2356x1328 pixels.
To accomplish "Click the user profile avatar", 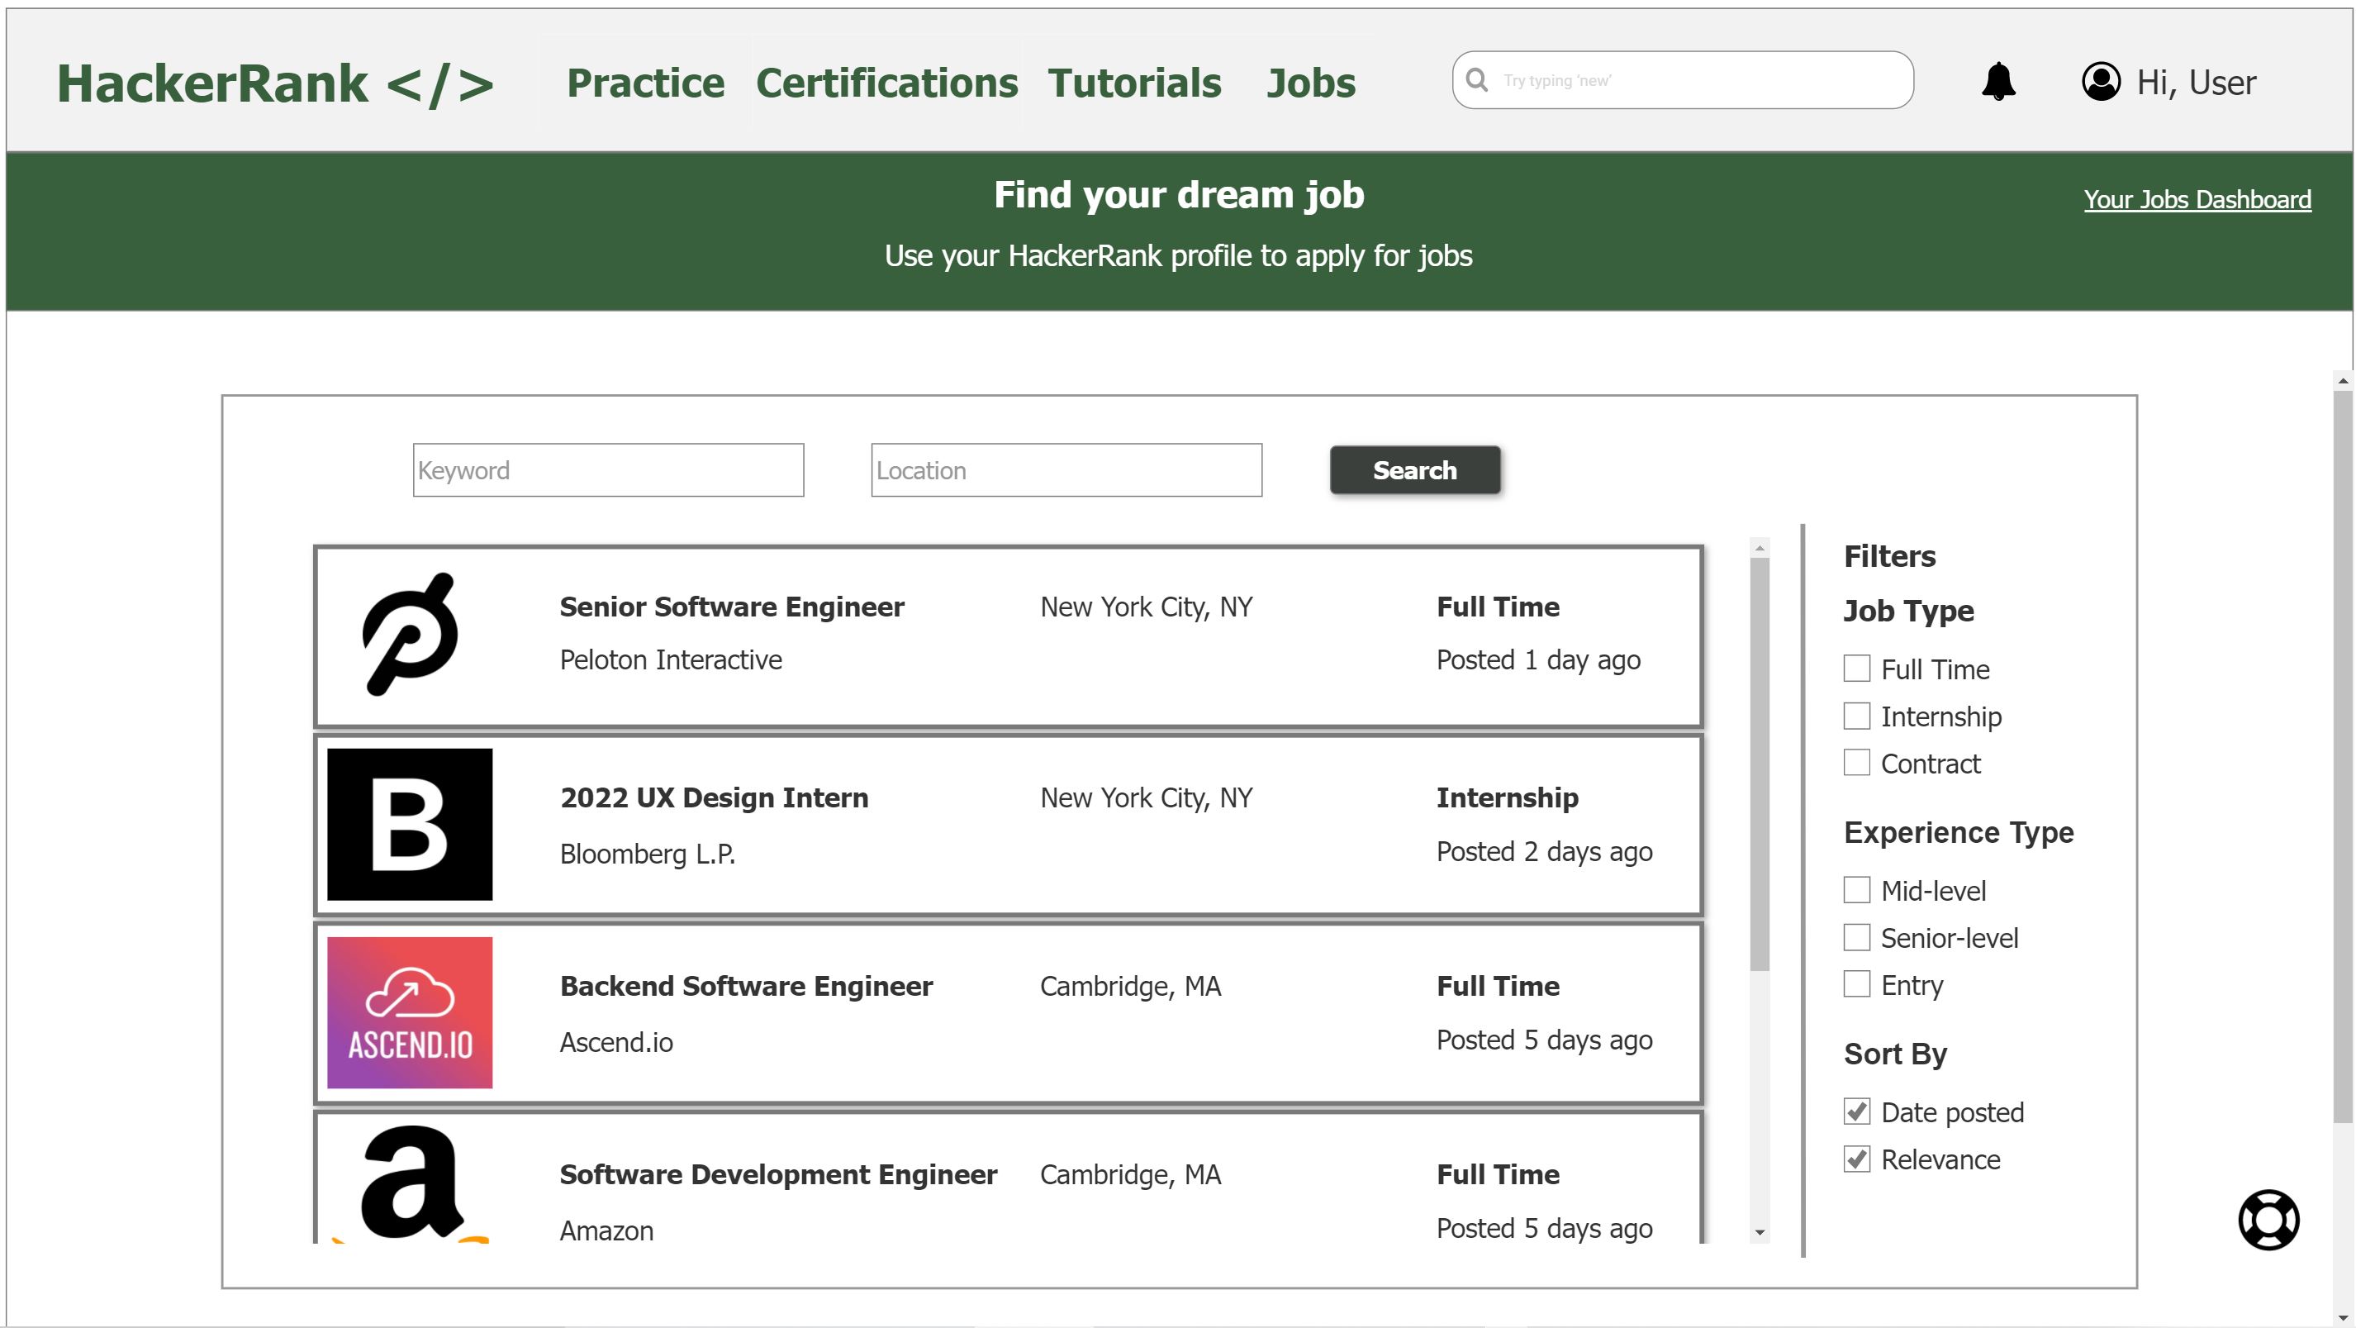I will [2101, 82].
